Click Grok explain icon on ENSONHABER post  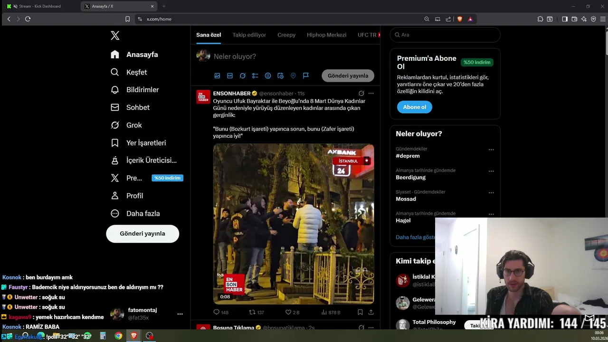point(361,94)
